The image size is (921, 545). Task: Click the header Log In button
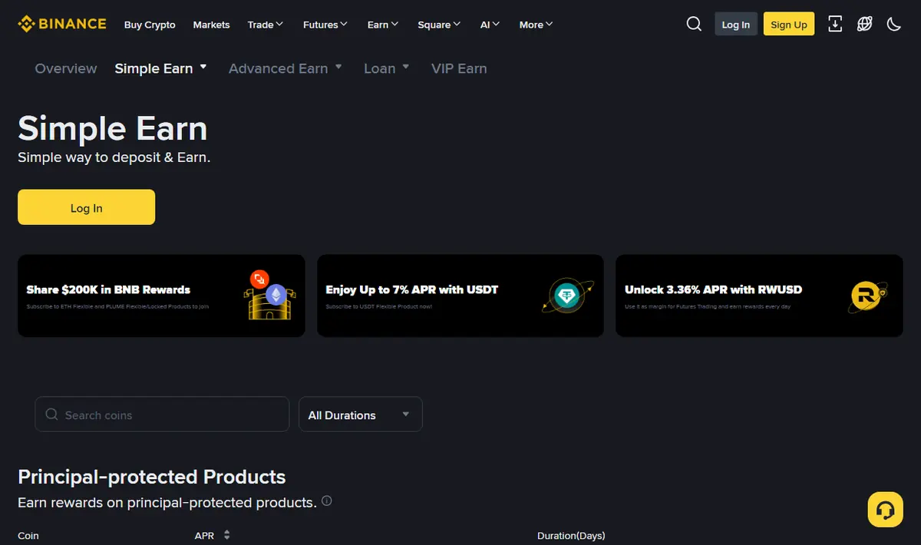(x=736, y=24)
